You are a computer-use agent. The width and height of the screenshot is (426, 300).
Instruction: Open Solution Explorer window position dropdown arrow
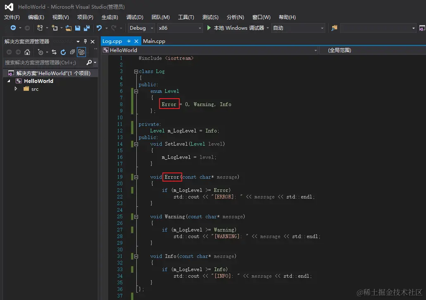click(78, 42)
